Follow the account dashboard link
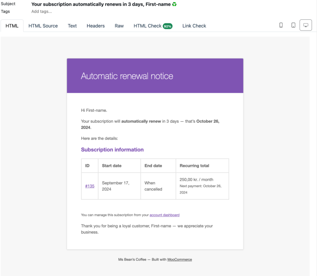 click(x=165, y=215)
